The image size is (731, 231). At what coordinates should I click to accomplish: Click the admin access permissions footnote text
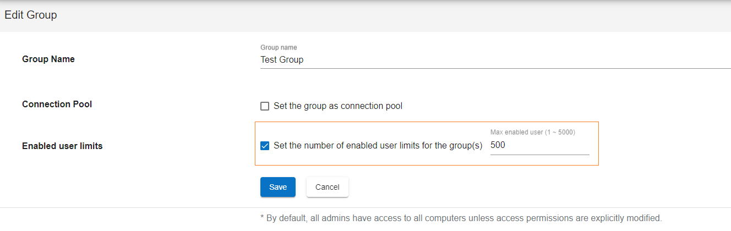(461, 218)
